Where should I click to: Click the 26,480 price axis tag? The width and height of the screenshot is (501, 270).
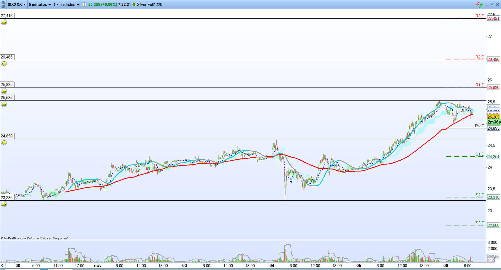point(493,59)
